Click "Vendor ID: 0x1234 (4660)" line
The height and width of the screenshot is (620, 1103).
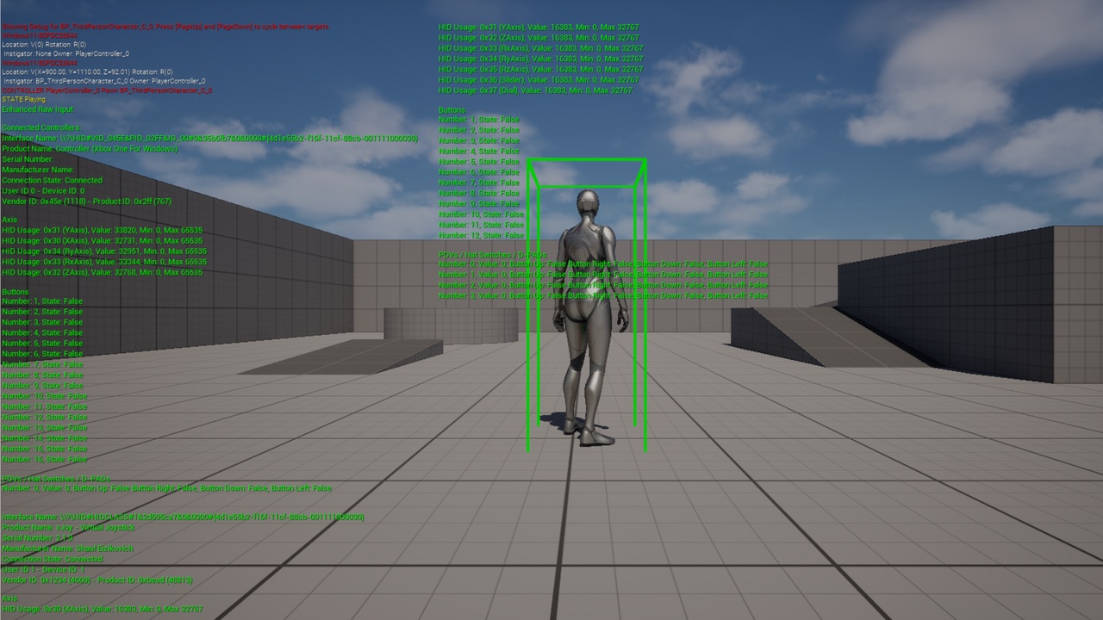(97, 580)
